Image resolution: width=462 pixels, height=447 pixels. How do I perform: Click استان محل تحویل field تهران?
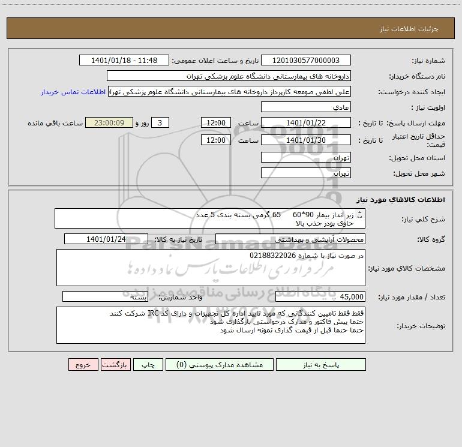click(306, 157)
